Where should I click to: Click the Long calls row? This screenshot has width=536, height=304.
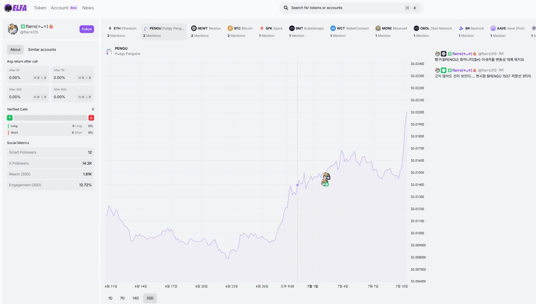click(x=50, y=126)
